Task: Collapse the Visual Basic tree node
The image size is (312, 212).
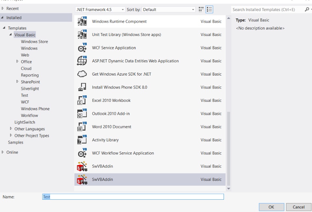Action: click(x=10, y=35)
